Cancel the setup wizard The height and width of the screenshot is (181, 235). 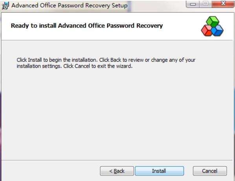pyautogui.click(x=210, y=171)
